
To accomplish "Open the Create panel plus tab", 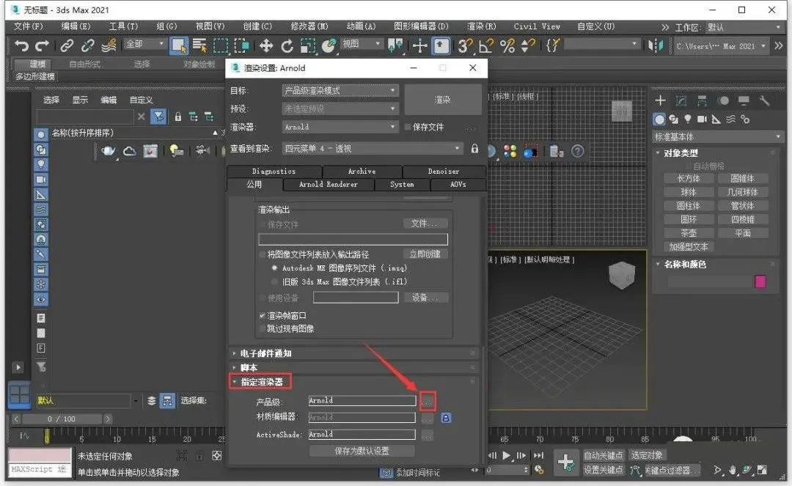I will pyautogui.click(x=660, y=100).
